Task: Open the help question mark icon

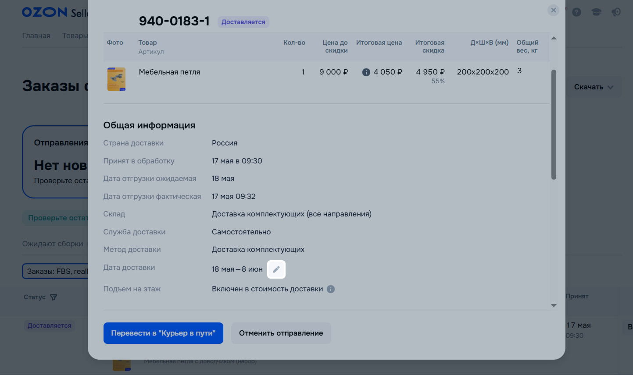Action: [x=577, y=12]
